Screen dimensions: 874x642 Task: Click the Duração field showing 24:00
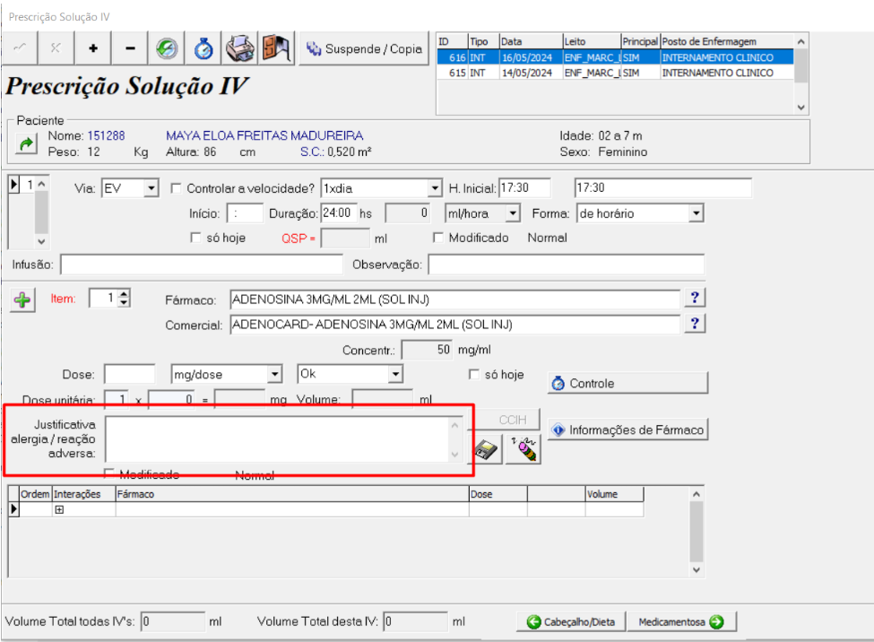pyautogui.click(x=339, y=213)
